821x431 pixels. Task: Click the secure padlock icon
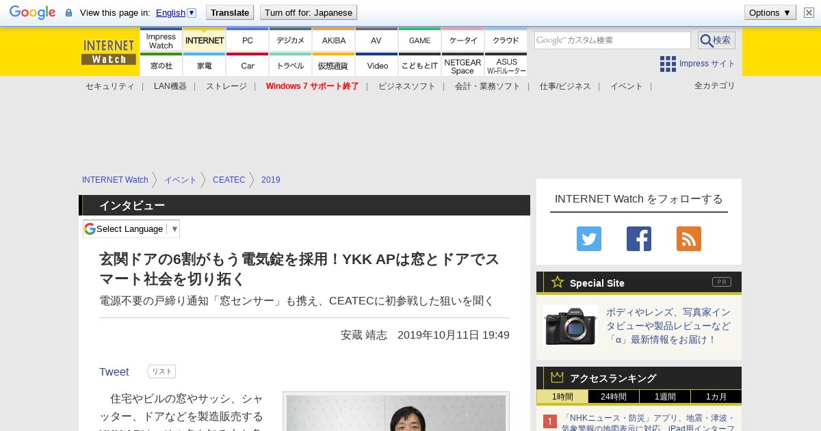[68, 13]
